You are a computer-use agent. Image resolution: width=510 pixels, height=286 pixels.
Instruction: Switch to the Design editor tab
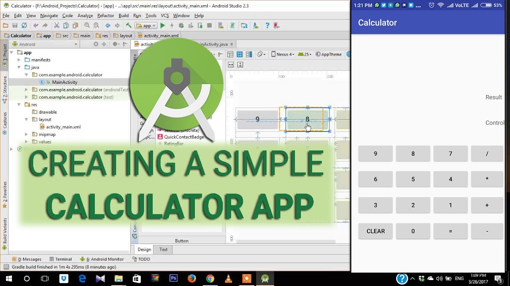click(x=144, y=249)
